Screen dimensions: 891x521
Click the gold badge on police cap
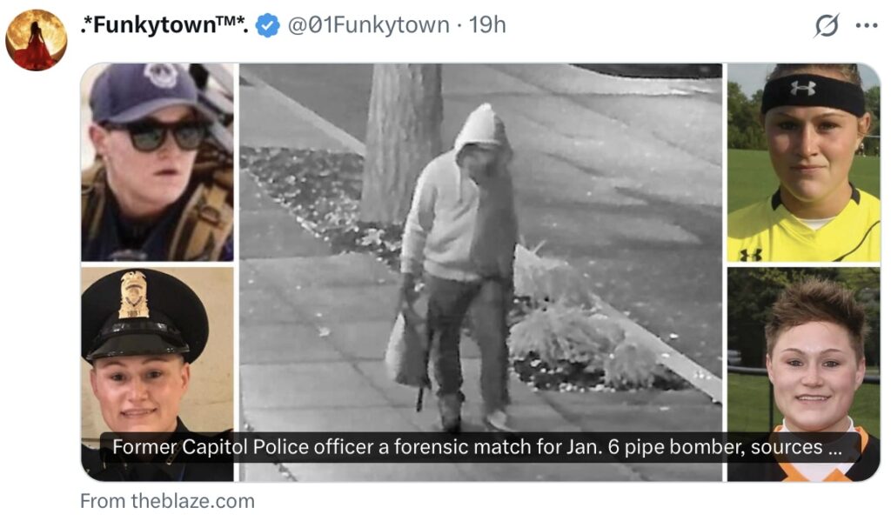point(133,294)
